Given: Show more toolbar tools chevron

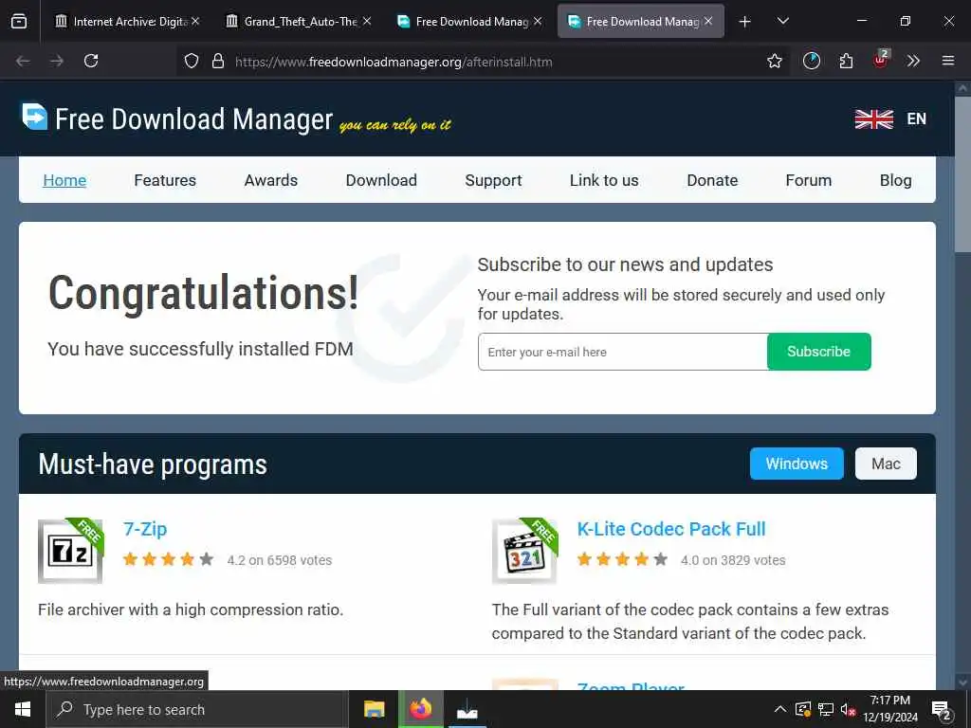Looking at the screenshot, I should coord(913,61).
